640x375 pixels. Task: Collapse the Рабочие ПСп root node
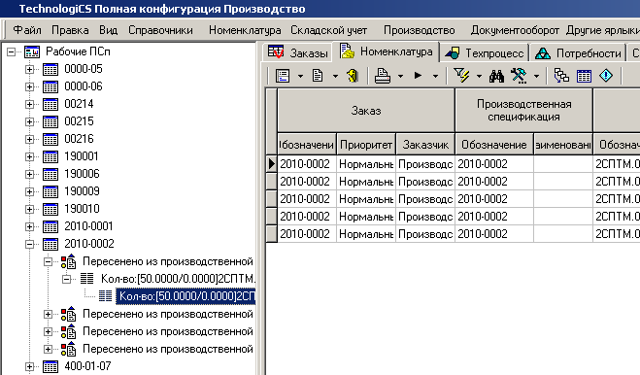tap(12, 51)
